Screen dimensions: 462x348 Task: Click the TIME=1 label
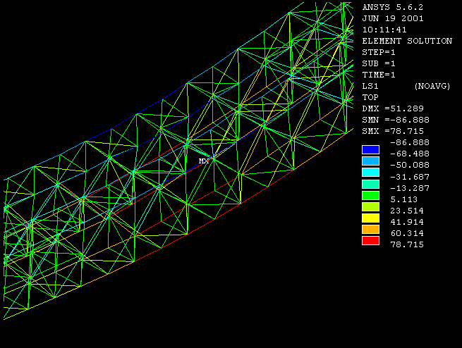379,75
